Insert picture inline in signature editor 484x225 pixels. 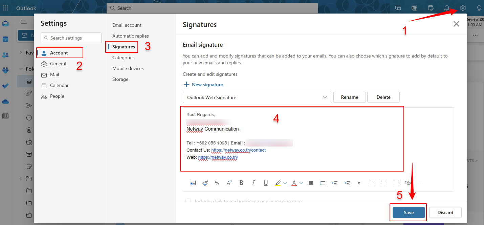193,183
